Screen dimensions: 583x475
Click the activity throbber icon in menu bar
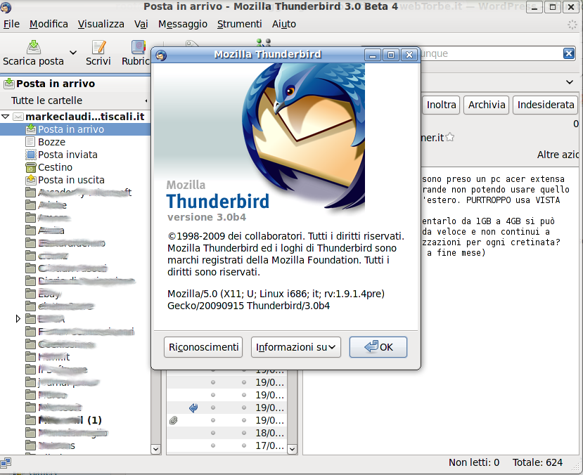tap(572, 25)
